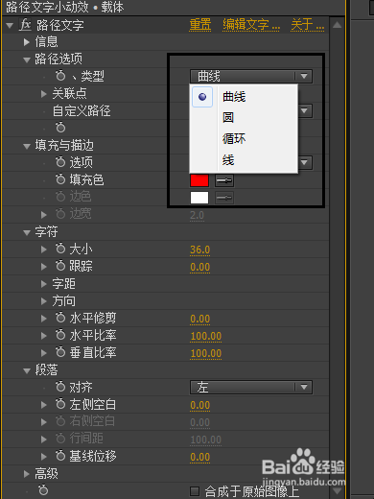The image size is (374, 499).
Task: Toggle stopwatch for 基线位移 property
Action: coord(60,456)
